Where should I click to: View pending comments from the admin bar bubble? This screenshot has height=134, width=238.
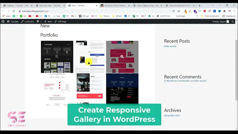[x=39, y=22]
